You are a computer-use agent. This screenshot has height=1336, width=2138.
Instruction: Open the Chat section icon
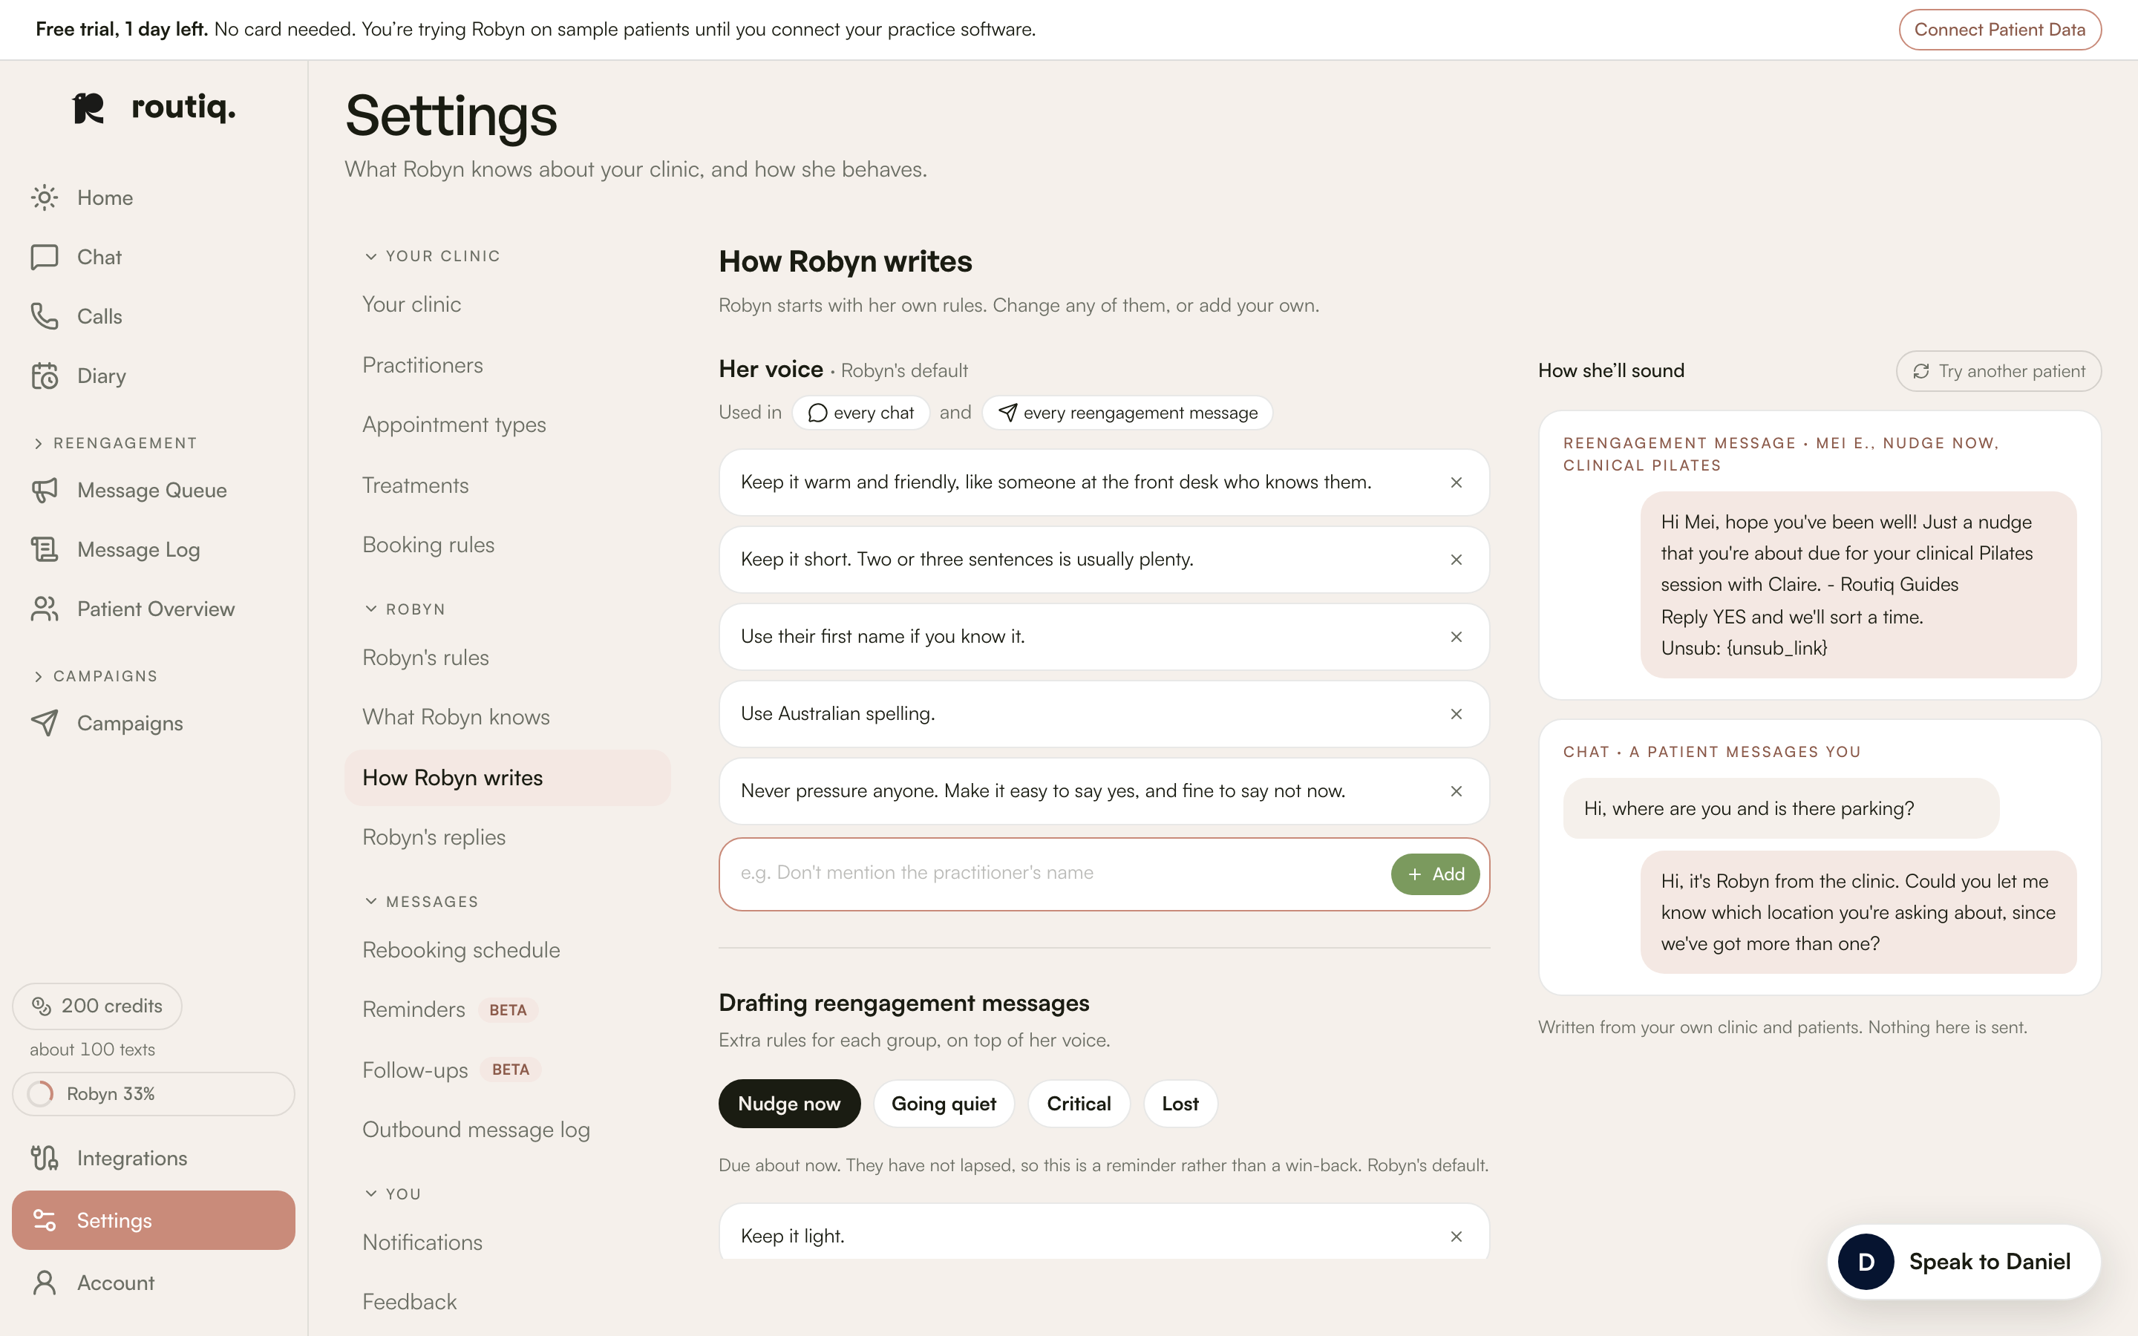tap(45, 256)
